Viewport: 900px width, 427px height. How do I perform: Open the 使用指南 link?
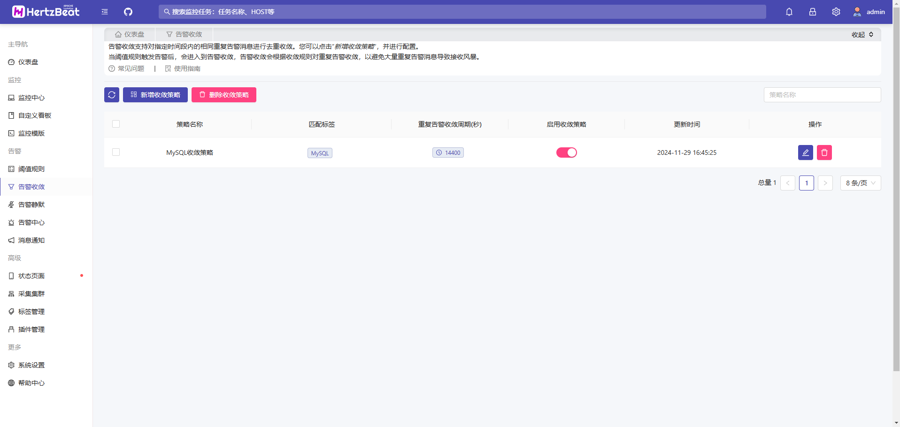pos(183,69)
